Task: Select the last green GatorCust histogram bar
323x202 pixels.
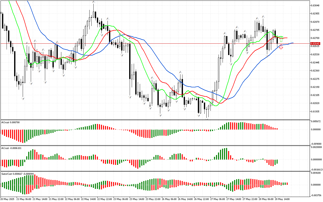Action: click(287, 184)
